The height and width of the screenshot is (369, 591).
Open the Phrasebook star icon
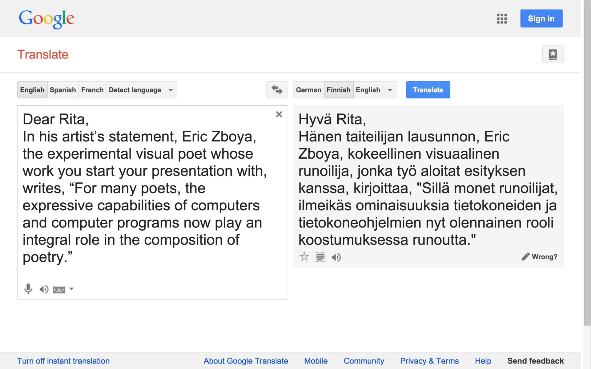(553, 54)
